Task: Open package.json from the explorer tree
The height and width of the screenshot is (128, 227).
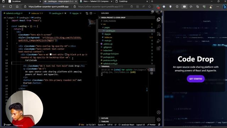Action: click(127, 57)
